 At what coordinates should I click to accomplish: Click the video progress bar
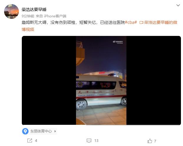pyautogui.click(x=101, y=125)
